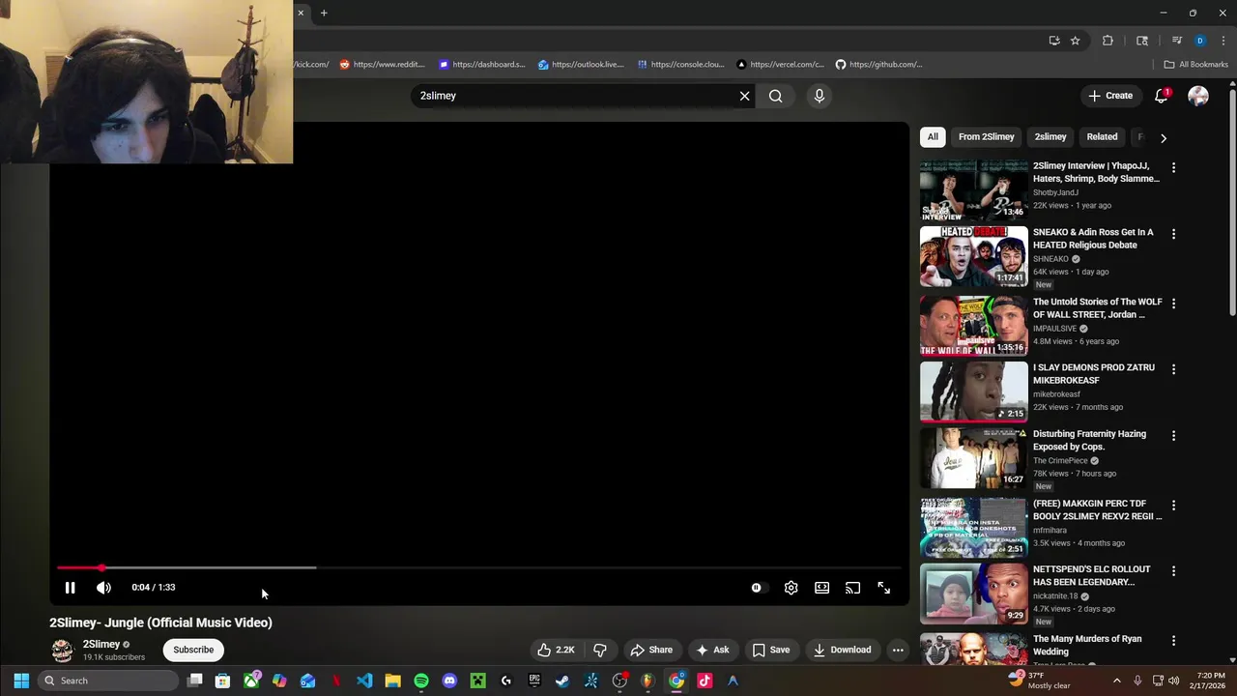Start voice search with microphone
The width and height of the screenshot is (1237, 696).
tap(819, 96)
